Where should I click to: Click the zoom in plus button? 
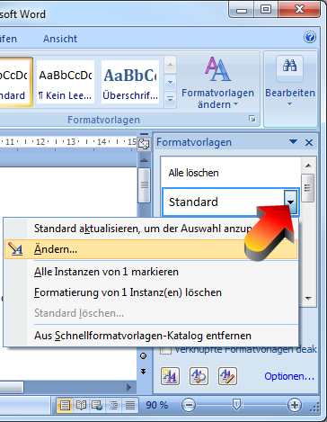tap(295, 406)
